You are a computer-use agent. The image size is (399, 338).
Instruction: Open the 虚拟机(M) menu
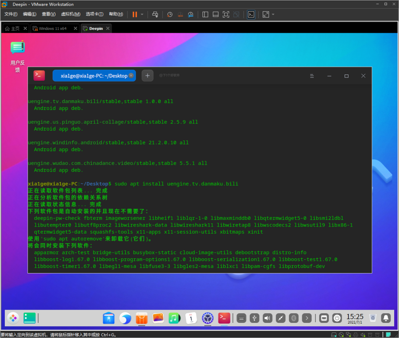[70, 14]
